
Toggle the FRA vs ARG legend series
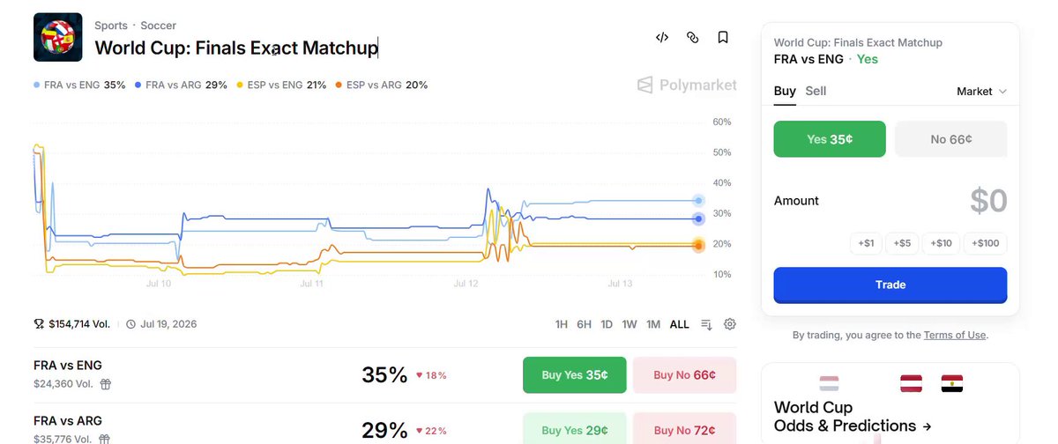tap(182, 85)
